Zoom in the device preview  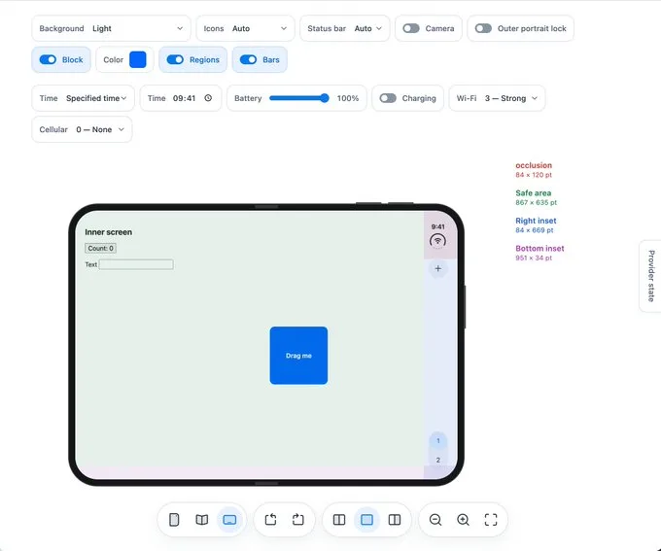click(463, 520)
